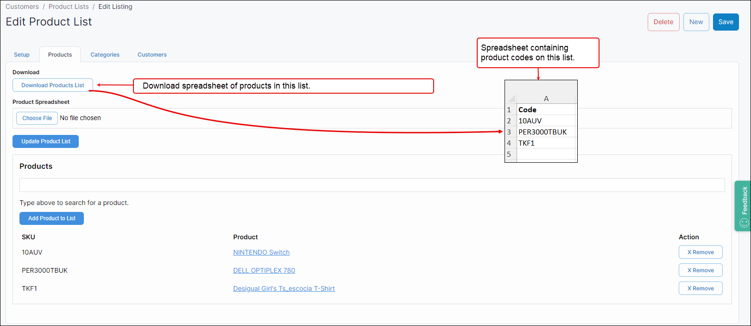
Task: Remove the PER3000TBUK product row
Action: pyautogui.click(x=700, y=270)
